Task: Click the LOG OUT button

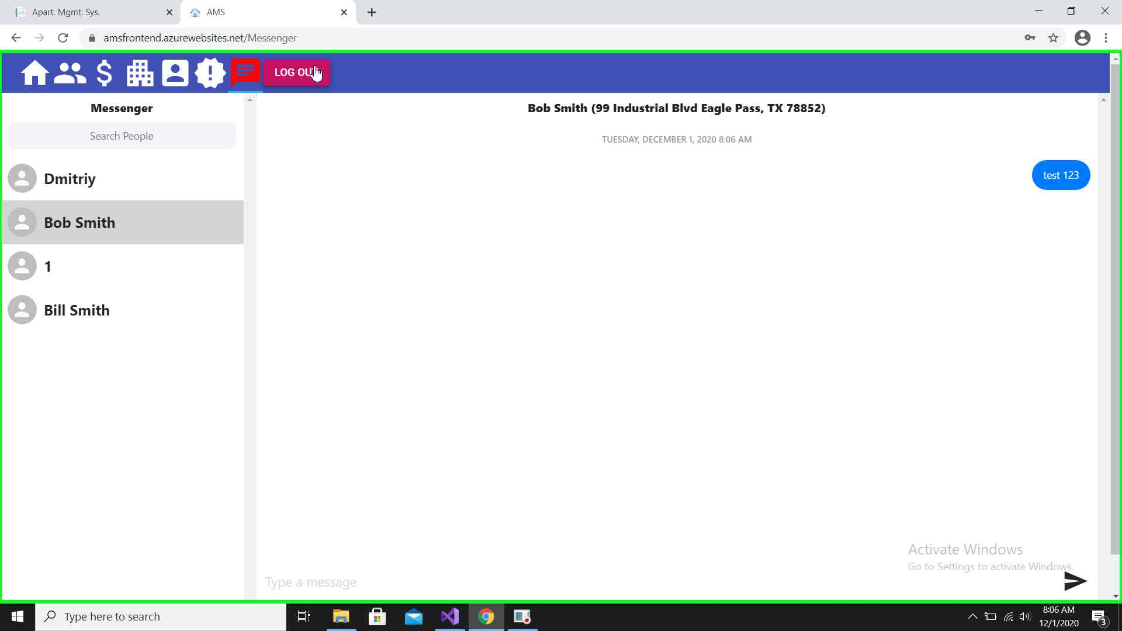Action: [297, 72]
